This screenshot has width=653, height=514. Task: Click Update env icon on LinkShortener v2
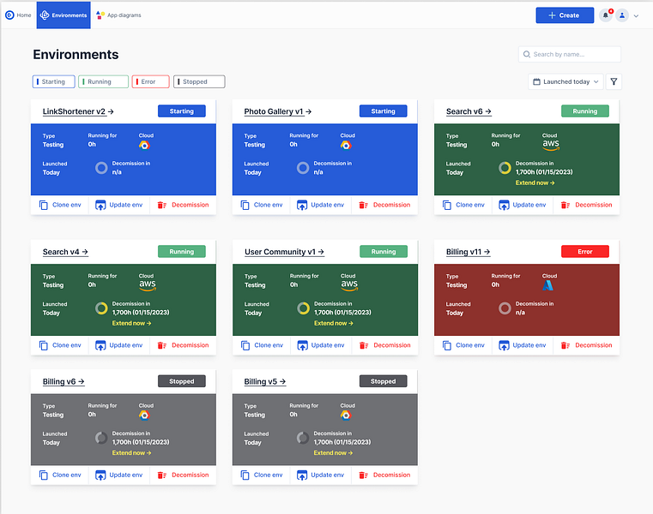[x=100, y=205]
